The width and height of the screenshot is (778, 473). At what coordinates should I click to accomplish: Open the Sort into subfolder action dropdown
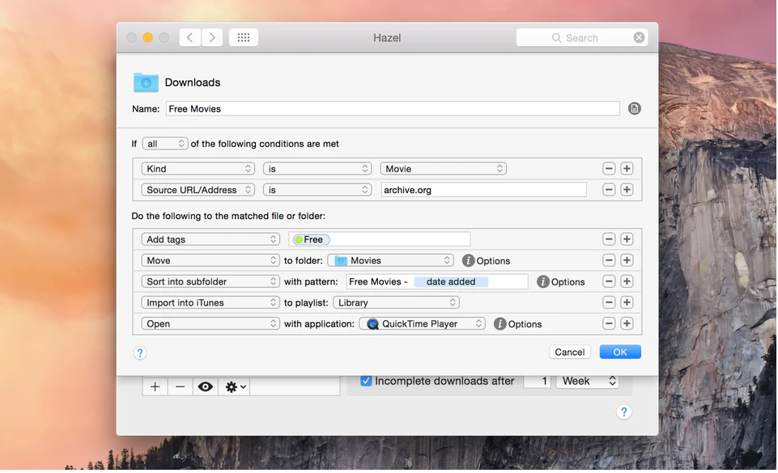tap(210, 281)
